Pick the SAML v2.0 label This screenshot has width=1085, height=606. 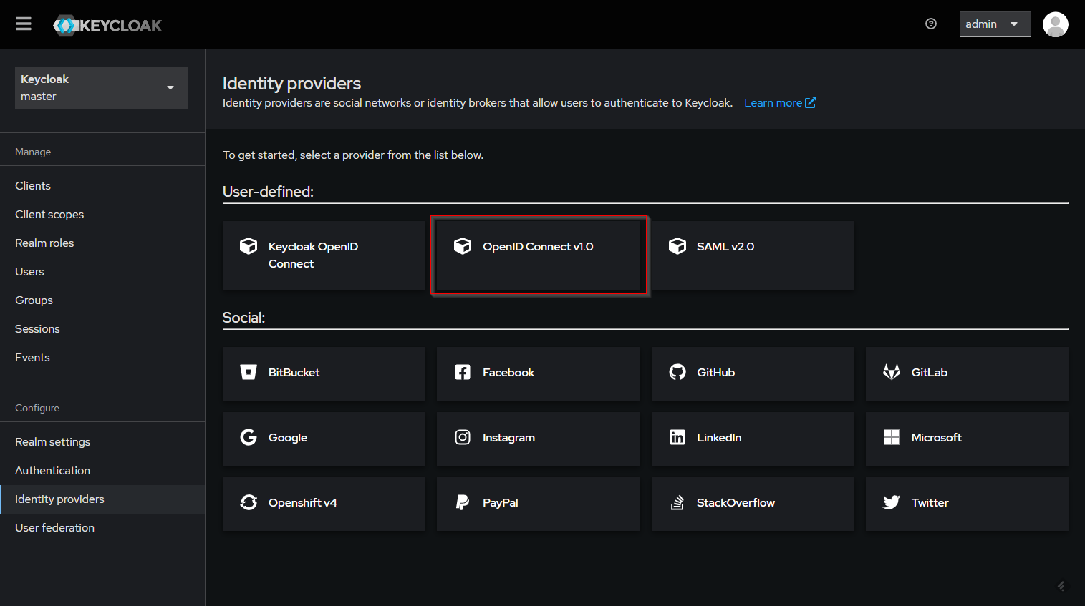click(725, 246)
